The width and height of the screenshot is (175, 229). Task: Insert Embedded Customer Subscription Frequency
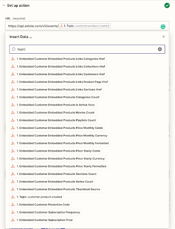[x=46, y=212]
